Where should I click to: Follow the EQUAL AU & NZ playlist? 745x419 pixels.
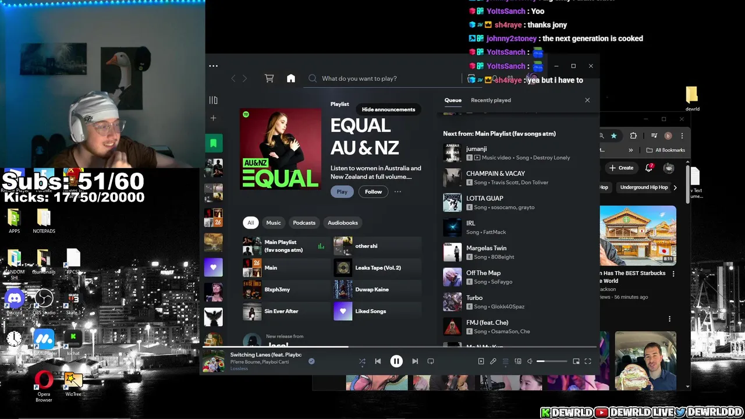[x=373, y=191]
